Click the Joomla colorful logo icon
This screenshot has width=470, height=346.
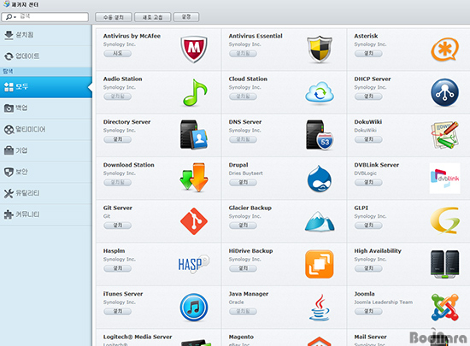[445, 308]
